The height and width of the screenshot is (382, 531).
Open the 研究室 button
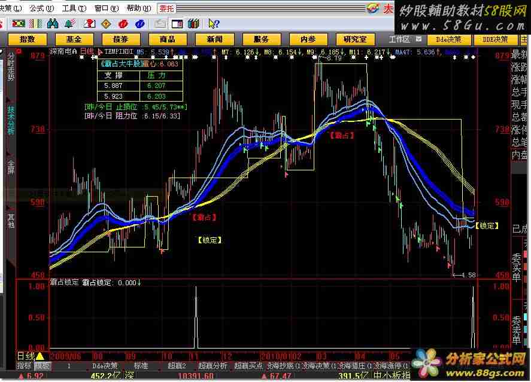(354, 39)
